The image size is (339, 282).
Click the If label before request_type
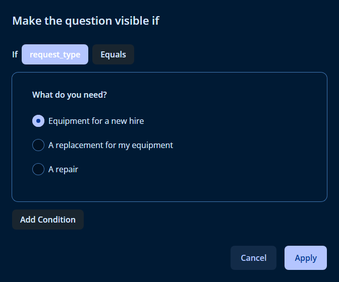coord(15,54)
